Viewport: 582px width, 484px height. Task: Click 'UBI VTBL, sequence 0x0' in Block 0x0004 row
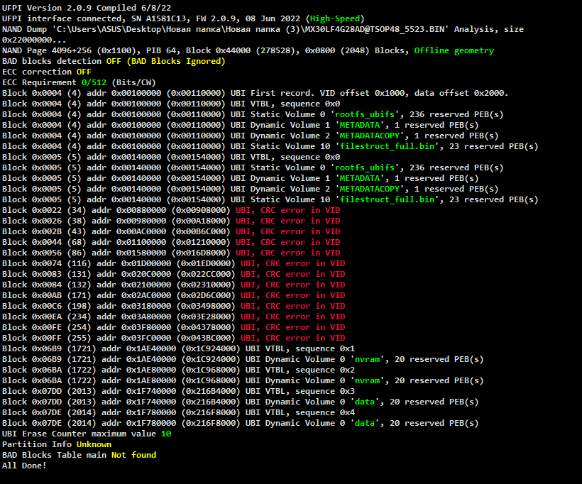coord(285,104)
